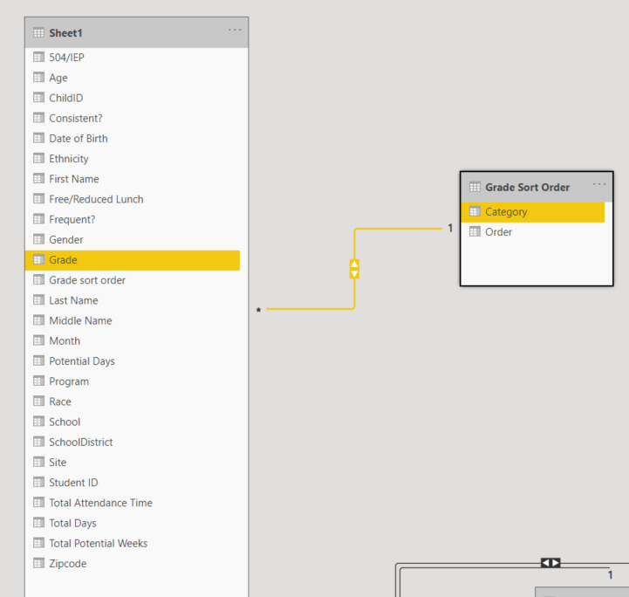Screen dimensions: 629x597
Task: Select the Age field
Action: [133, 78]
